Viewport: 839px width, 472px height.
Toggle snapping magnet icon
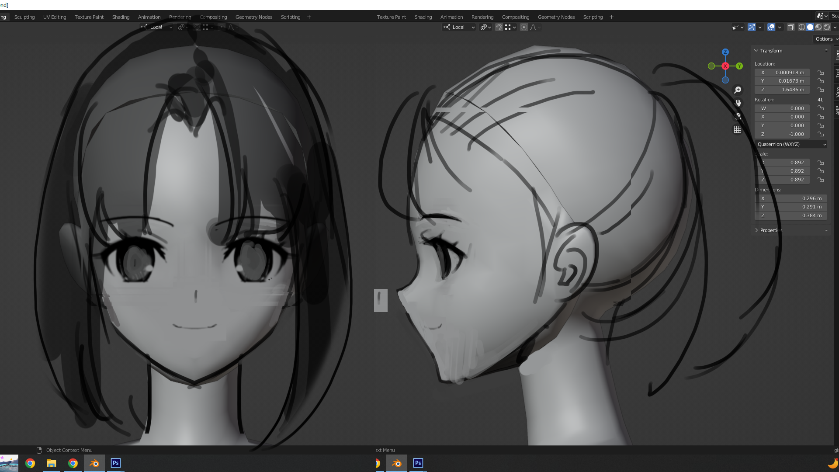point(499,27)
